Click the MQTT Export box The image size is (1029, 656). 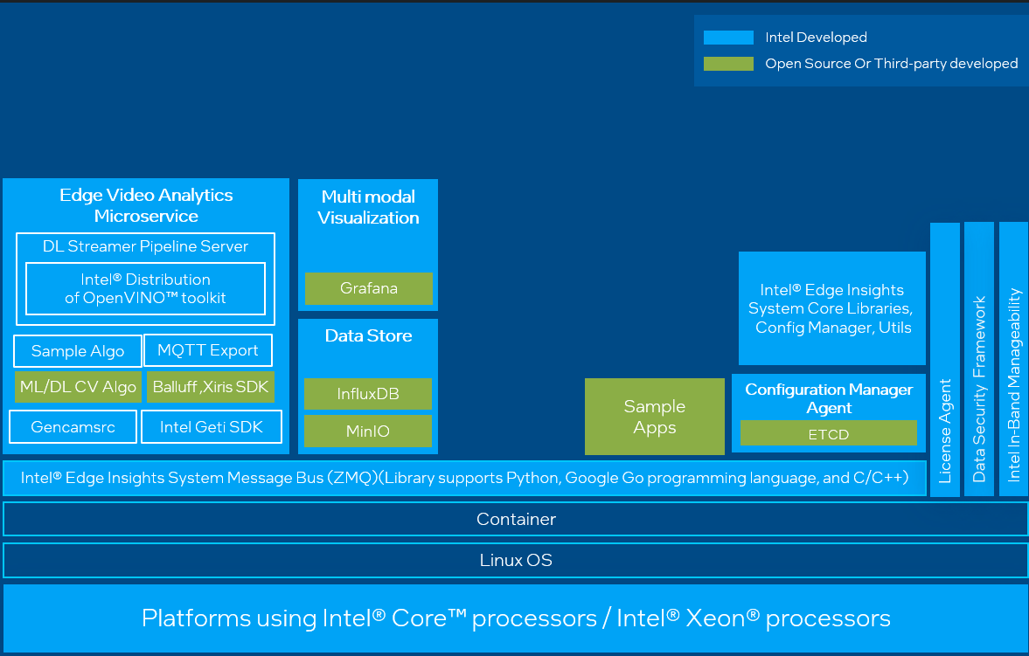[207, 350]
